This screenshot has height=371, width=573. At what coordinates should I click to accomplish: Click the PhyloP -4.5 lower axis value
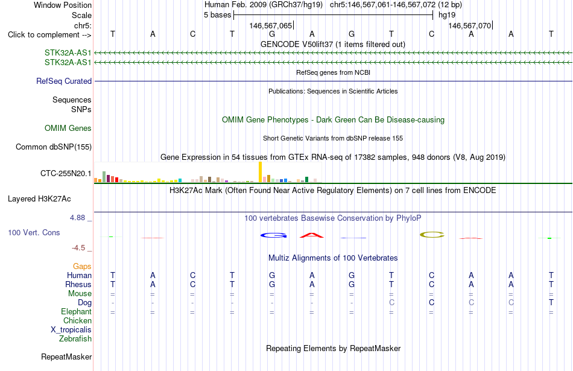[x=78, y=248]
